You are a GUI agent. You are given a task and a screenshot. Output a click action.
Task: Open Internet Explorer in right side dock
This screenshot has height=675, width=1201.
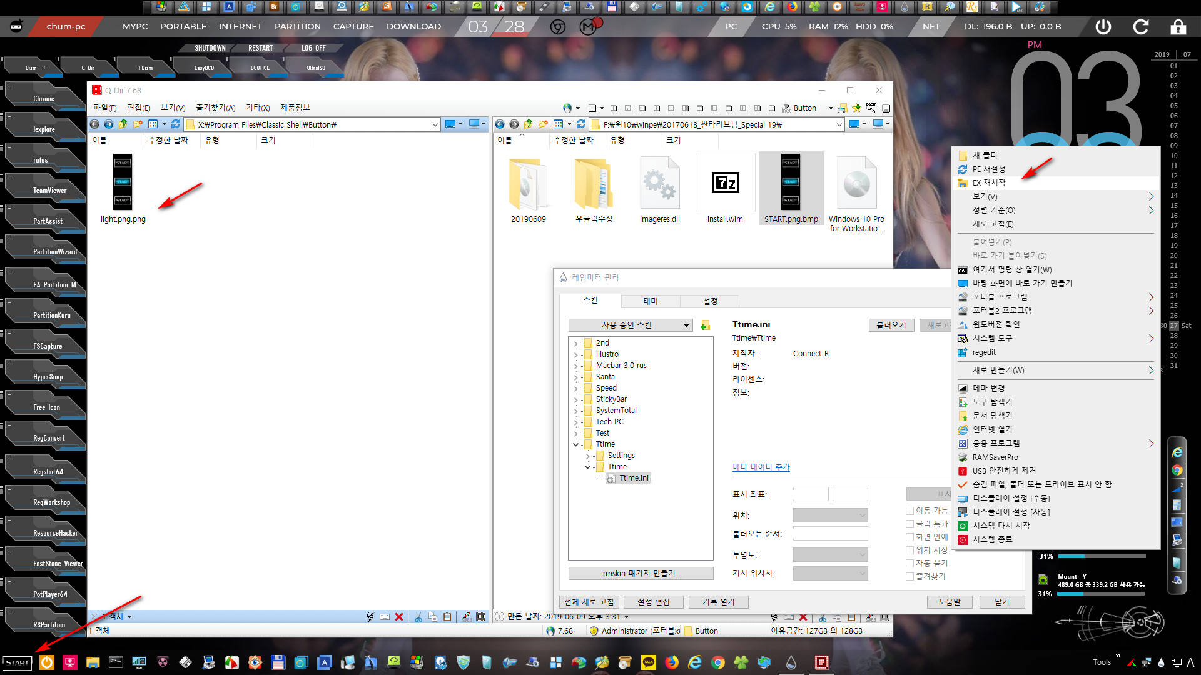pyautogui.click(x=1177, y=452)
